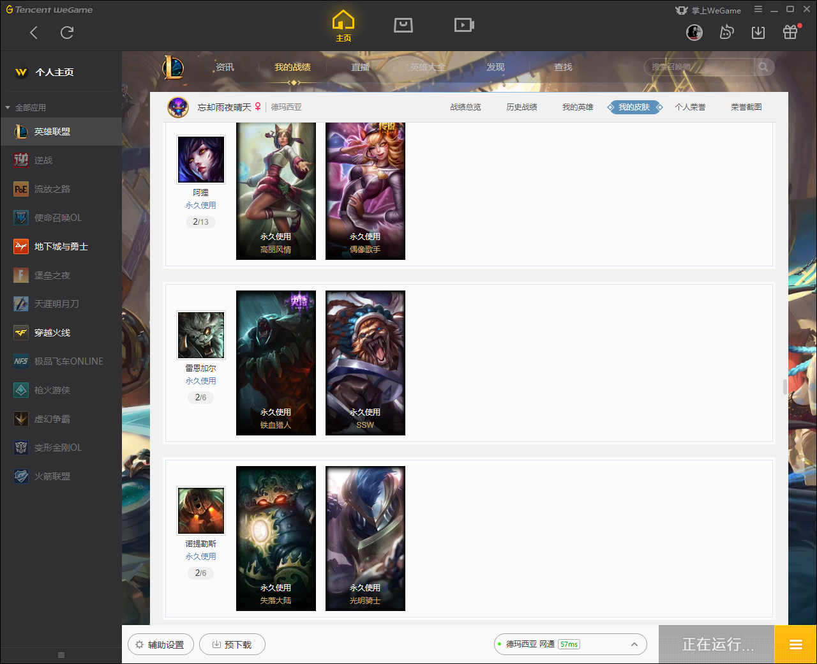Click the League of Legends logo
The height and width of the screenshot is (664, 817).
coord(172,67)
